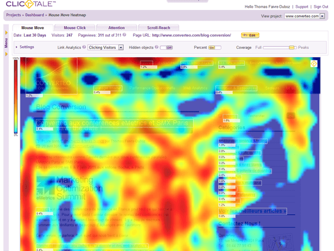334x251 pixels.
Task: Click the Catégories heading in heatmap
Action: pyautogui.click(x=232, y=127)
